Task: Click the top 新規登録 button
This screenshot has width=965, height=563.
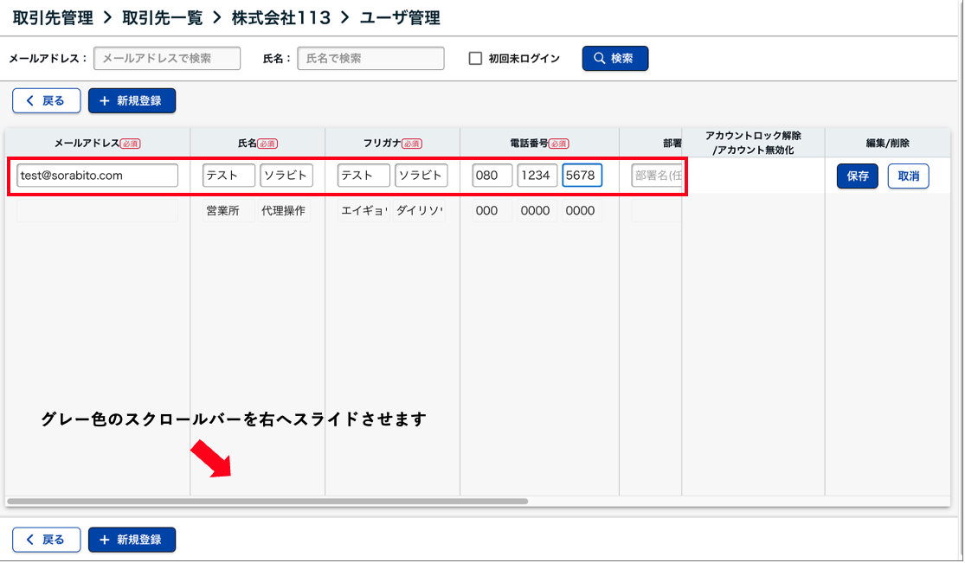Action: click(132, 101)
